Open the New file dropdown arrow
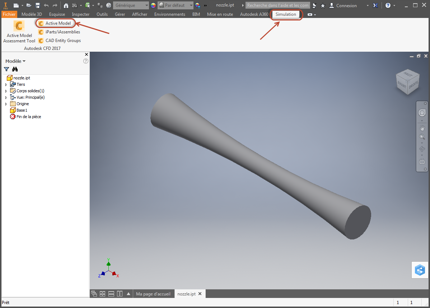The height and width of the screenshot is (308, 430). pos(22,5)
